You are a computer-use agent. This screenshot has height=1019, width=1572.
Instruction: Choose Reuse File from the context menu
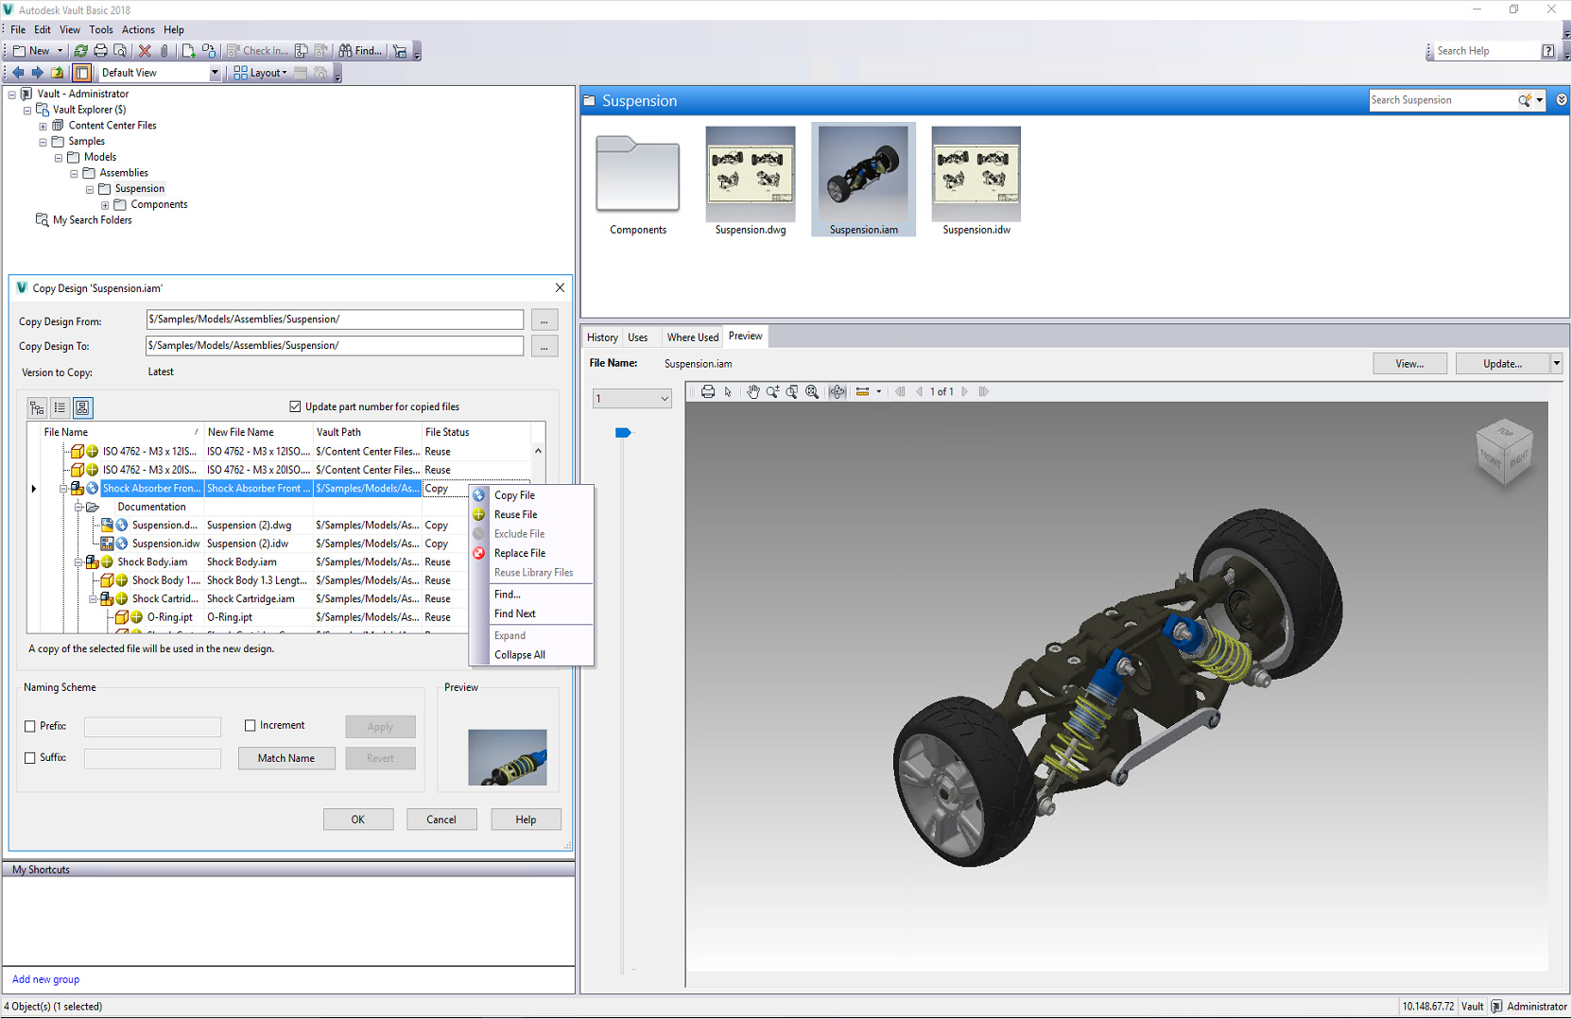[515, 515]
